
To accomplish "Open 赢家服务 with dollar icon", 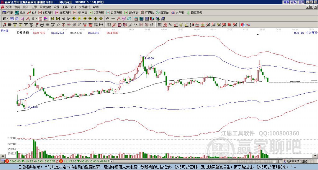I will coord(194,13).
